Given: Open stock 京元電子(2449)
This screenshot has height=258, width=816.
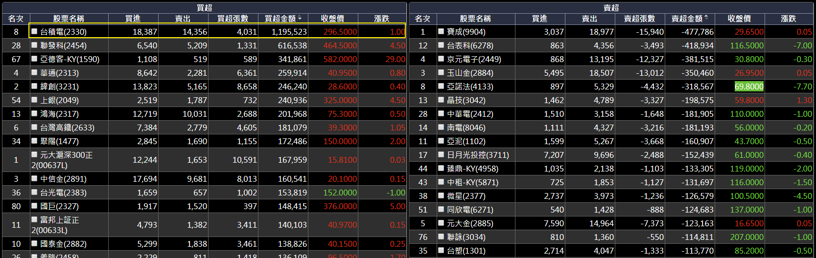Looking at the screenshot, I should point(474,59).
